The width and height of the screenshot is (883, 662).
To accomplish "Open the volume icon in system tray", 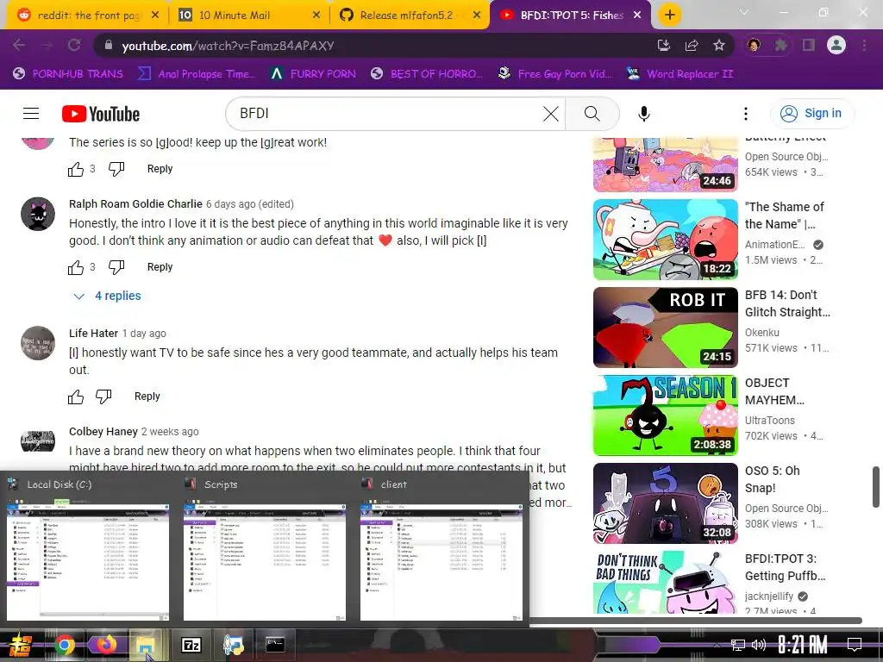I will [759, 645].
